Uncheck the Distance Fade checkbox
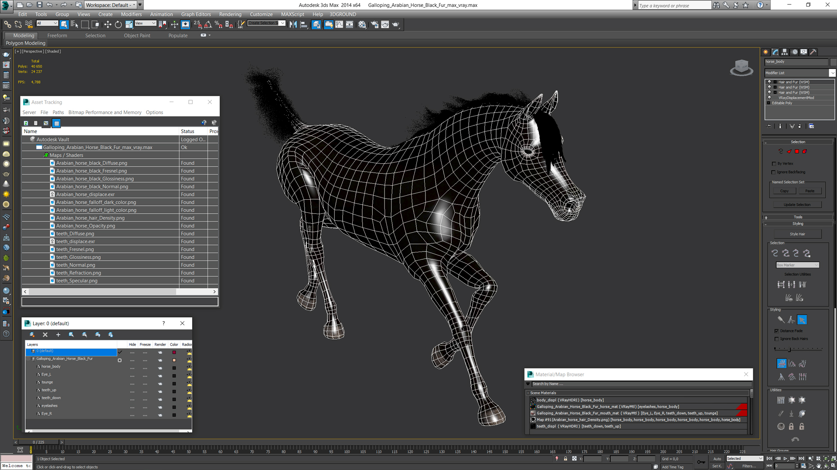The width and height of the screenshot is (837, 470). point(776,331)
